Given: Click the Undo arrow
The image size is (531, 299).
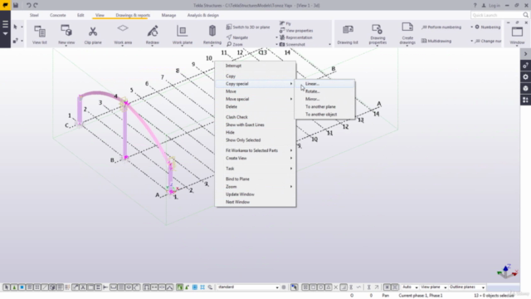Looking at the screenshot, I should coord(29,5).
